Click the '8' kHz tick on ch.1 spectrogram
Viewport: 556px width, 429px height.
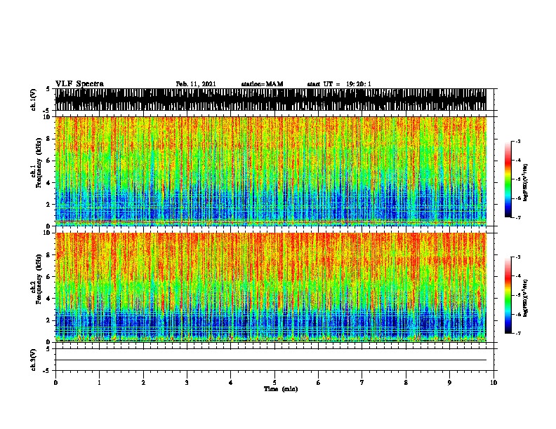49,139
